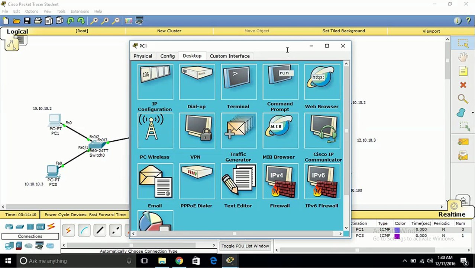Click PC1 vertical scrollbar down arrow
Screen dimensions: 475x268
(x=346, y=227)
